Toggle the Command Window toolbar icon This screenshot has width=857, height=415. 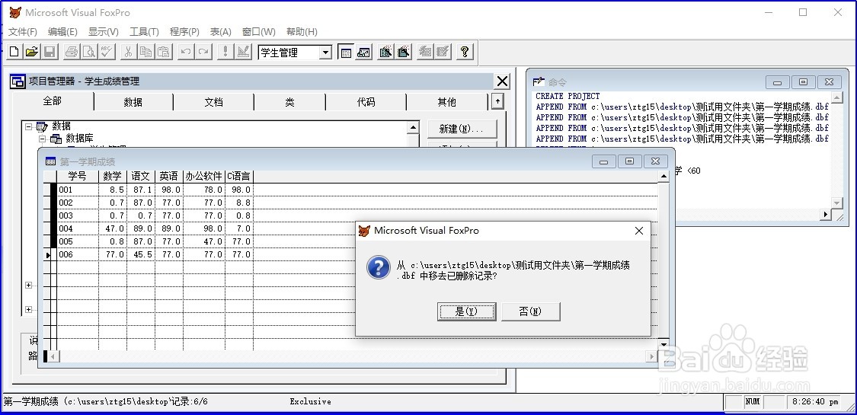(345, 53)
